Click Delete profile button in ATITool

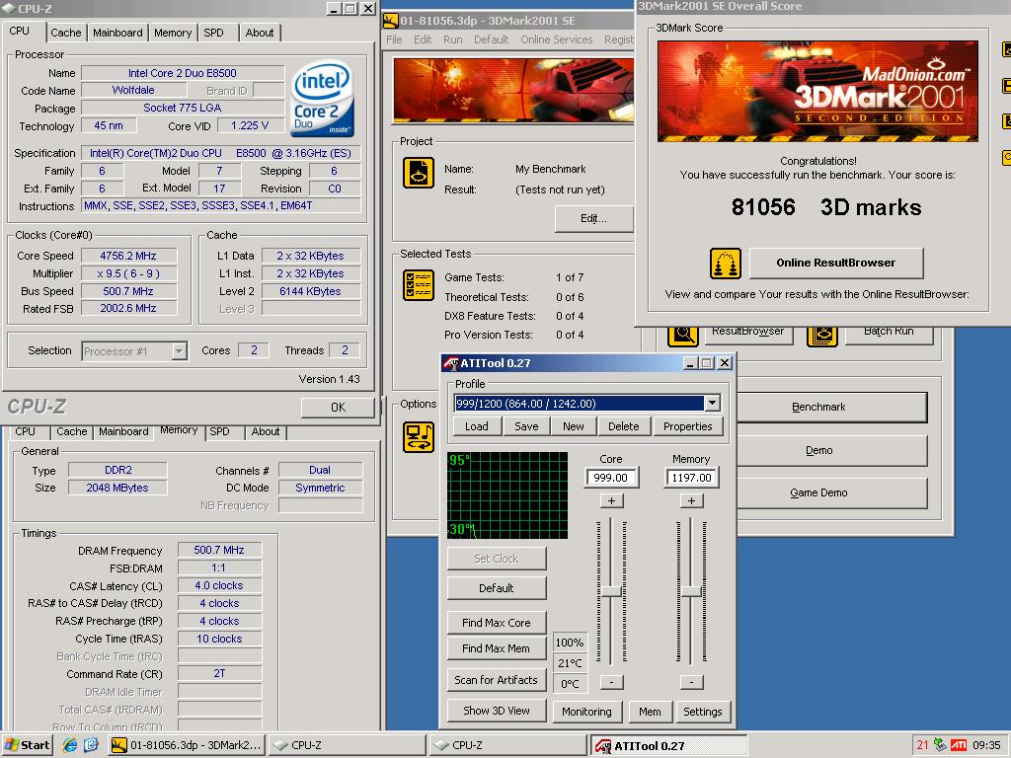click(624, 426)
